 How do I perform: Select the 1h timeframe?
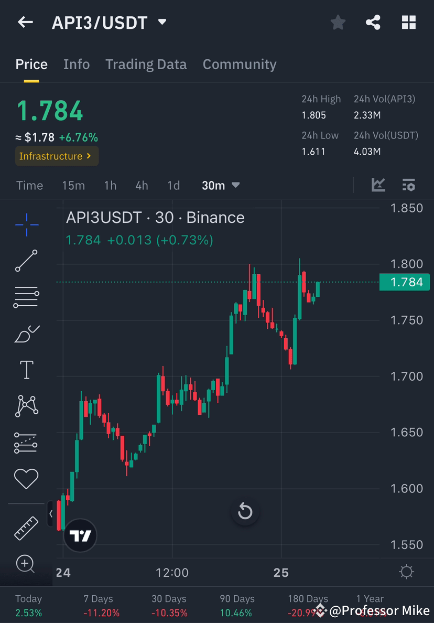coord(110,185)
